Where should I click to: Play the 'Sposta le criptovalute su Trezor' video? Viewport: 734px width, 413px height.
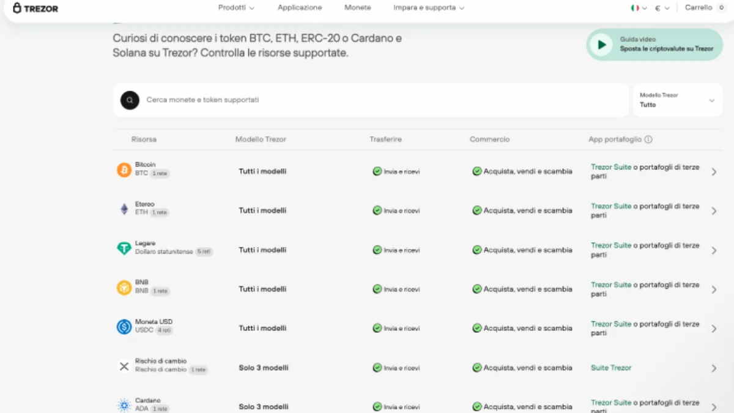pyautogui.click(x=601, y=45)
